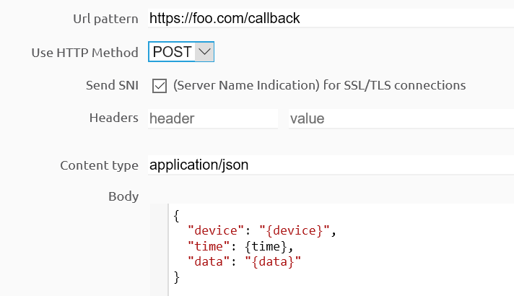
Task: Click the opening brace in the Body editor
Action: pyautogui.click(x=177, y=216)
